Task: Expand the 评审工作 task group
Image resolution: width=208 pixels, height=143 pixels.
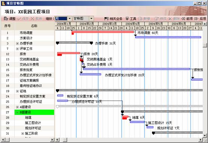Action: pyautogui.click(x=17, y=49)
